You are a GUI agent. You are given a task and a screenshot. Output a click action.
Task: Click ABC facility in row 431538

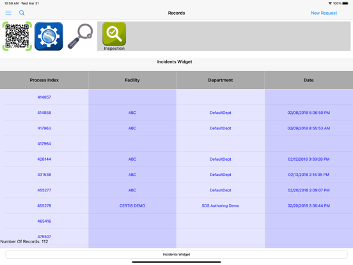[x=132, y=175]
